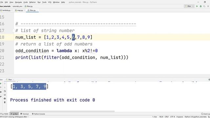Image resolution: width=210 pixels, height=118 pixels.
Task: Click line number 22 in gutter
Action: point(2,64)
